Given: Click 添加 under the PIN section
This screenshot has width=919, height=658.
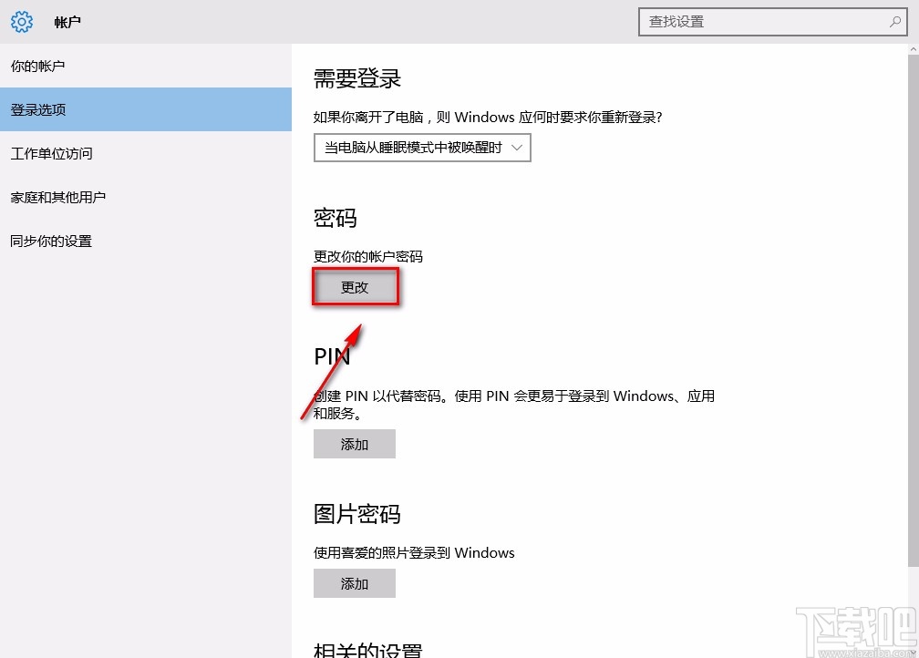Looking at the screenshot, I should 354,444.
